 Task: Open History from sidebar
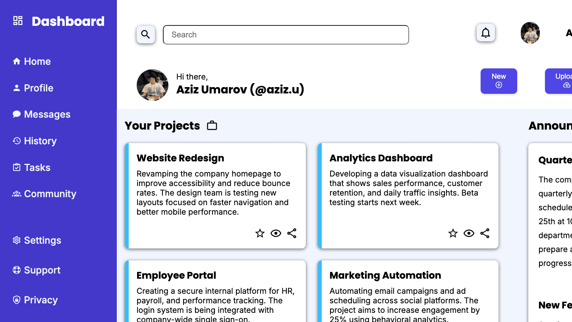point(41,141)
